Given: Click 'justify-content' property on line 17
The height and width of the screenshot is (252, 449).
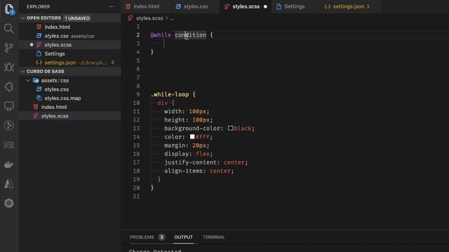Looking at the screenshot, I should [x=190, y=162].
